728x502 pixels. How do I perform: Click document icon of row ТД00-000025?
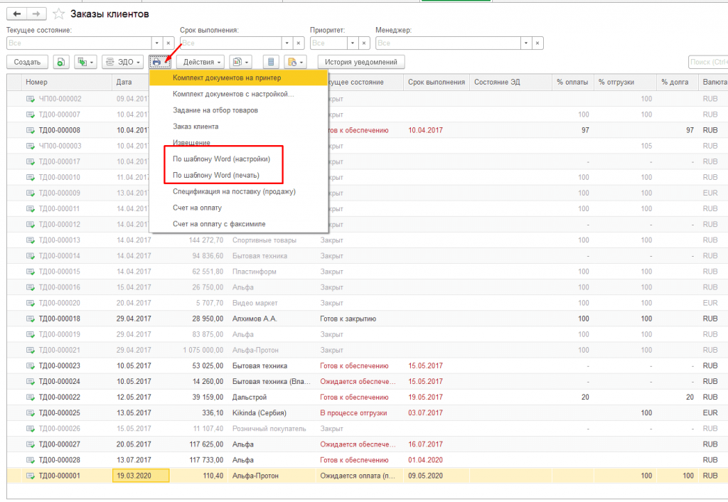(31, 413)
